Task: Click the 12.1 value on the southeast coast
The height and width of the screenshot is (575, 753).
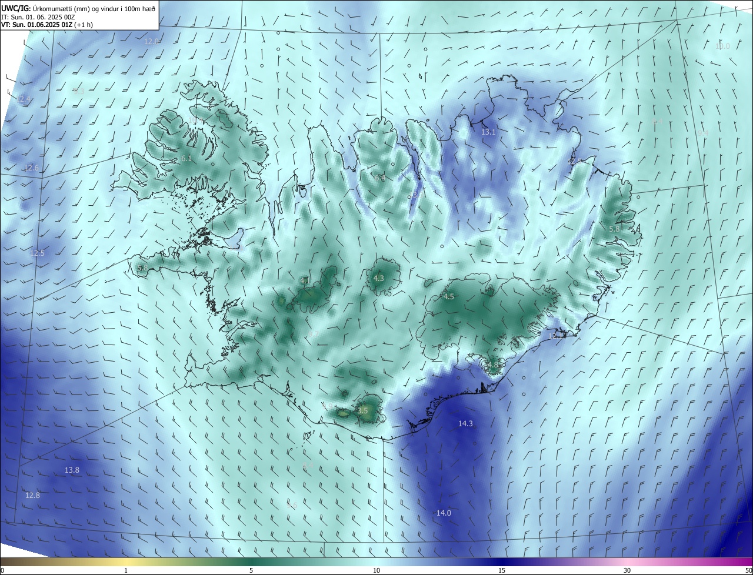Action: coord(556,336)
